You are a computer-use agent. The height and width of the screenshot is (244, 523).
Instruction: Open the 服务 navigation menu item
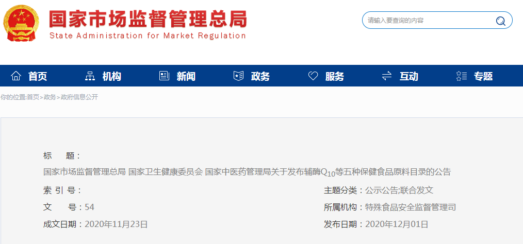click(x=335, y=77)
